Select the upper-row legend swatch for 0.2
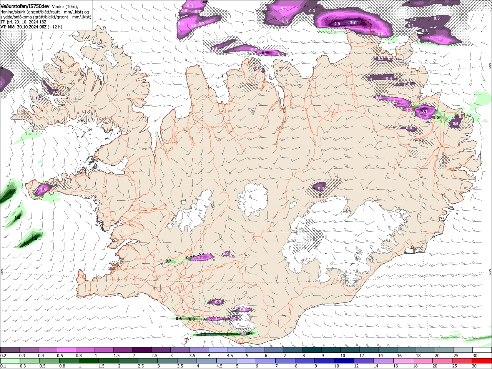Image resolution: width=492 pixels, height=369 pixels. [10, 350]
